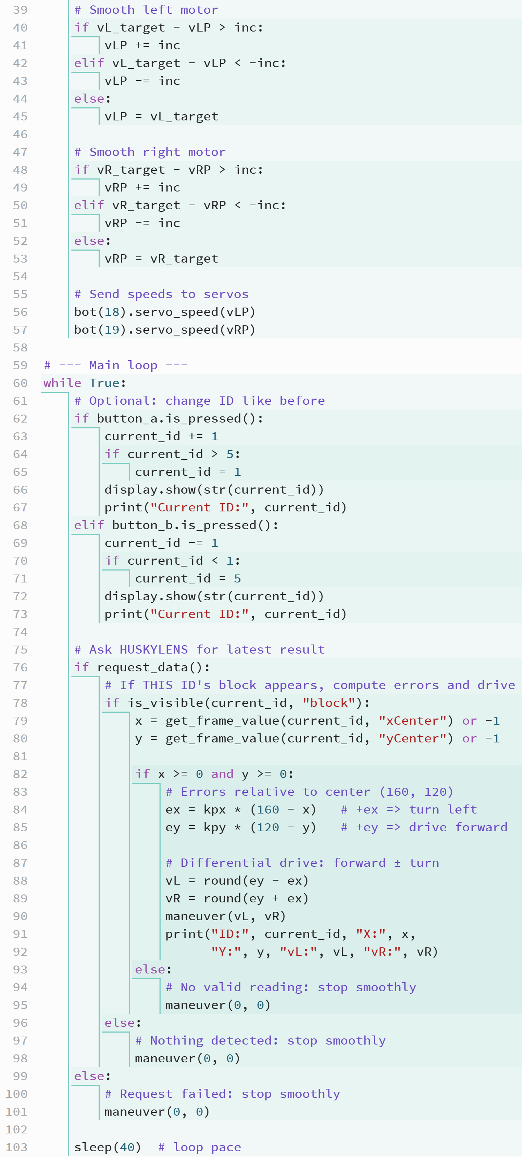The image size is (522, 1157).
Task: Click the 'bot(18).servo_speed(vLP)' line
Action: coord(164,312)
